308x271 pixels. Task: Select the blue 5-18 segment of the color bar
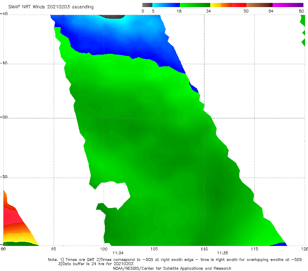166,5
